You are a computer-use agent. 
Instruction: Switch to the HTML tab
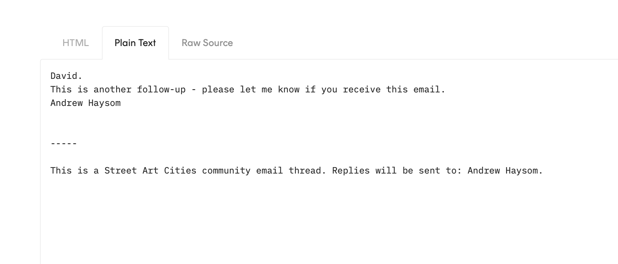click(75, 43)
